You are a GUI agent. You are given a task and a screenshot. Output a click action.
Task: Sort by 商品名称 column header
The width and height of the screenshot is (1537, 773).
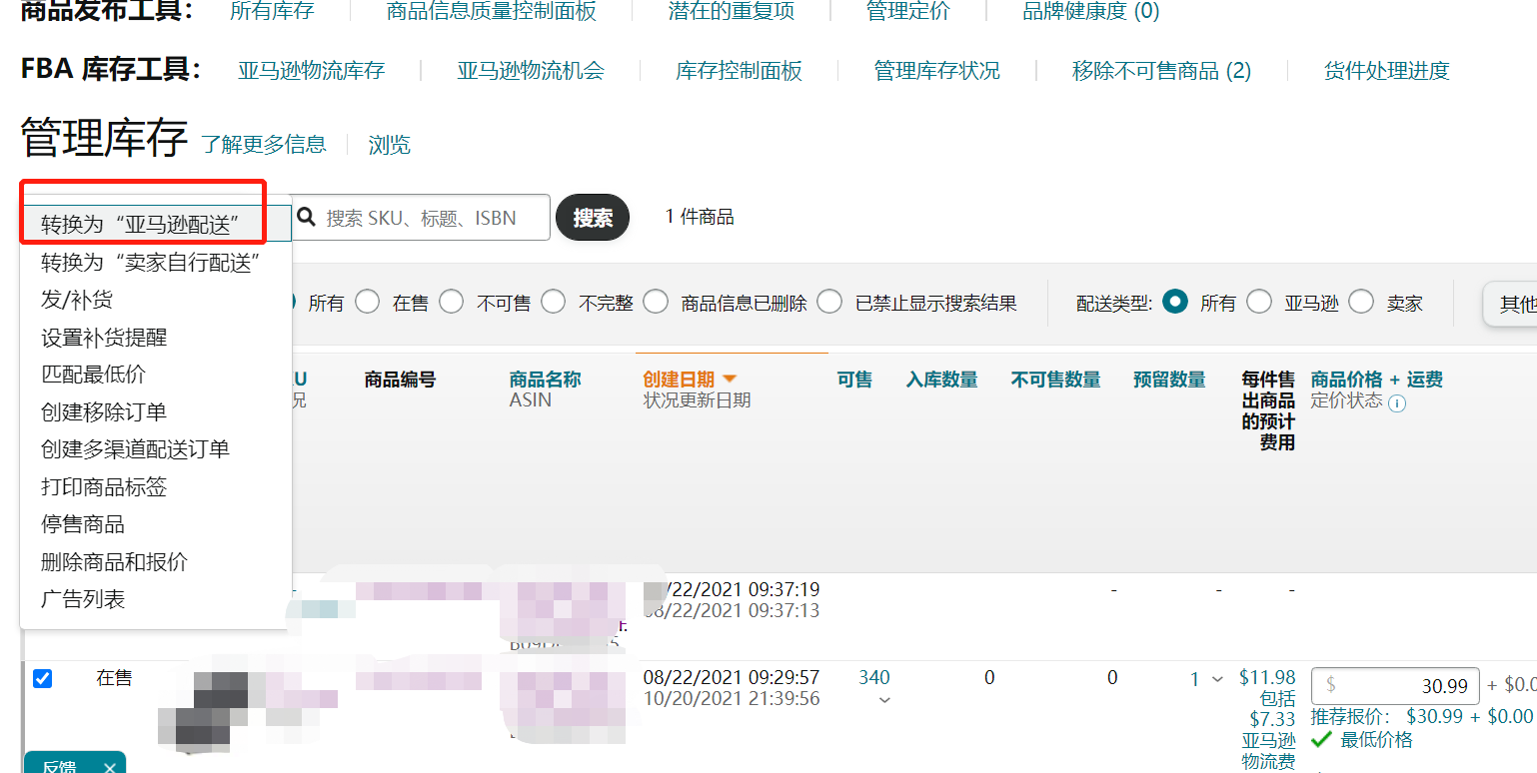pos(545,380)
